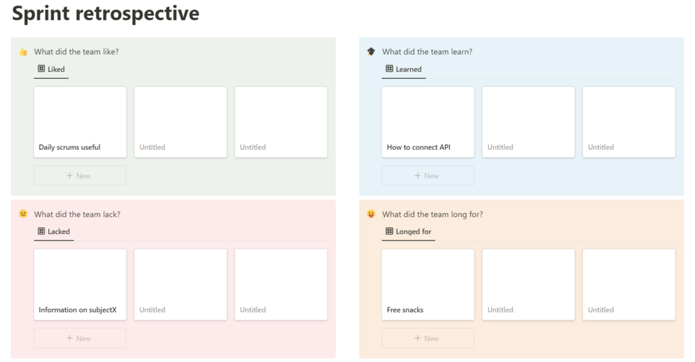Screen dimensions: 695x362
Task: Create a New card under Longed for
Action: 427,339
